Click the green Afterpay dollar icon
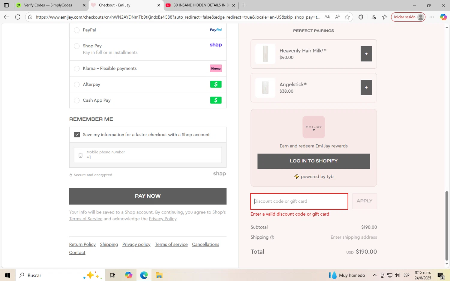 pos(216,84)
